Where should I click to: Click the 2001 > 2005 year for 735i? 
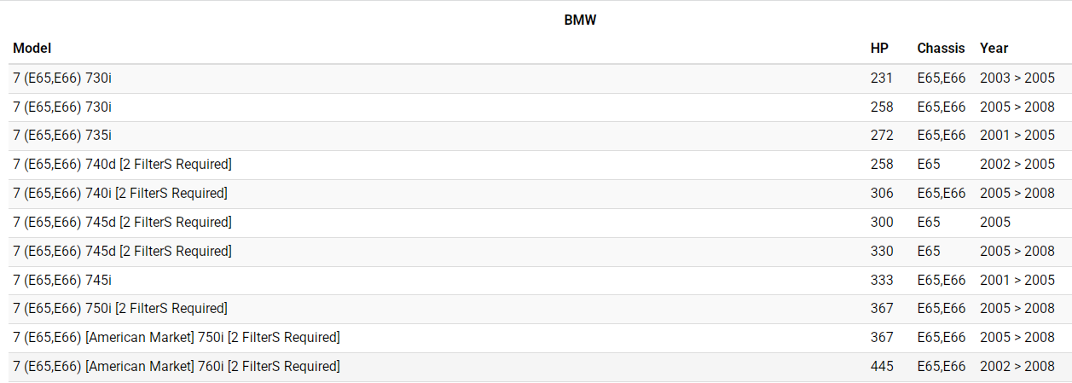[1017, 136]
